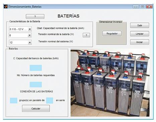This screenshot has height=122, width=156.
Task: Maximize the Dimensionamiento_Baterias window
Action: click(x=142, y=7)
